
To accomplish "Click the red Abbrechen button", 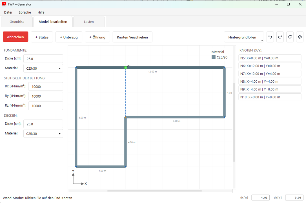I will [x=15, y=37].
